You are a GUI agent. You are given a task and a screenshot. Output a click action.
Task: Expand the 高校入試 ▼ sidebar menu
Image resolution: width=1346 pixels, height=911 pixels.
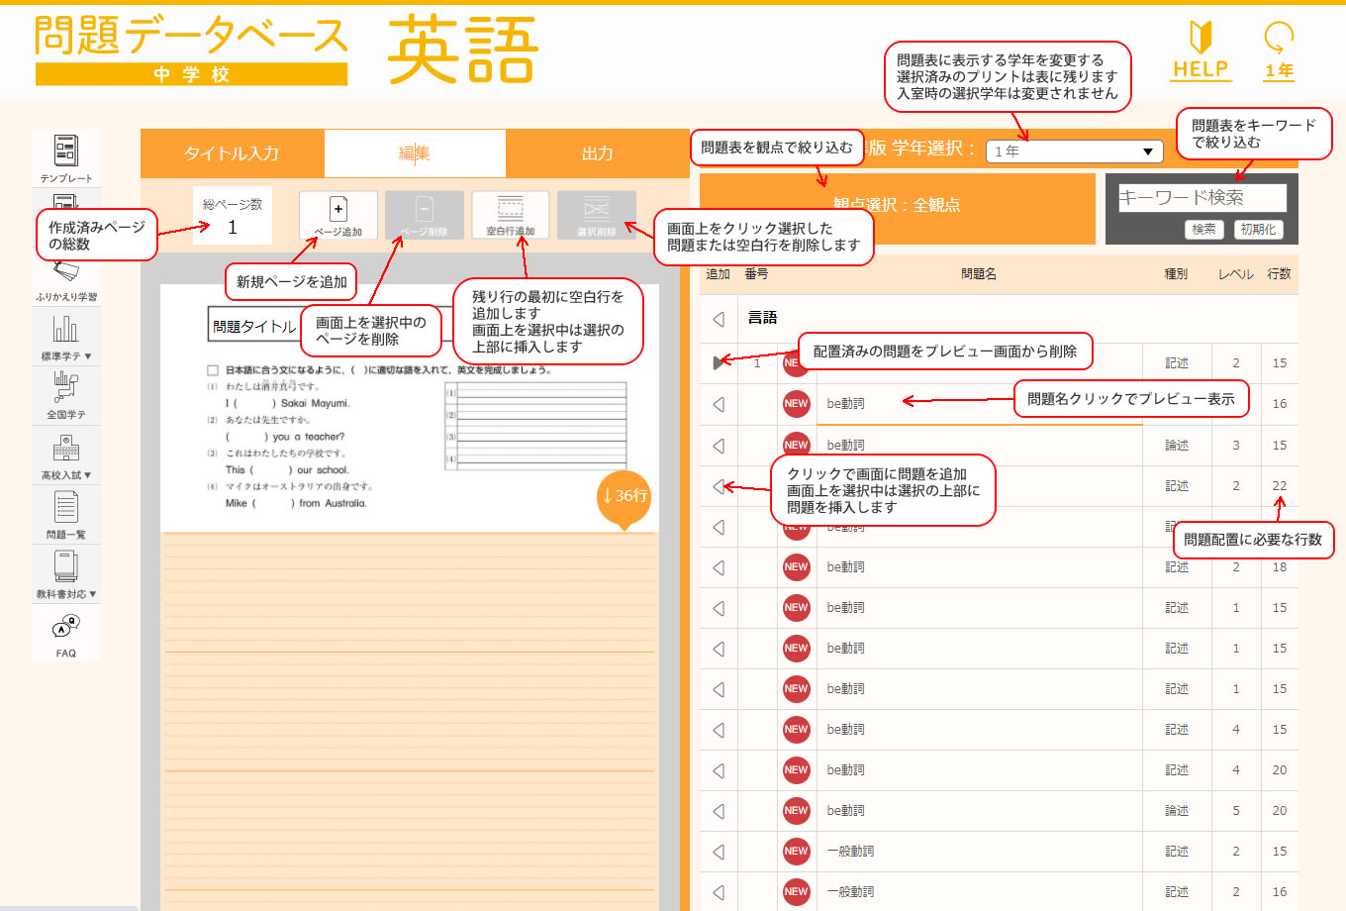[x=65, y=456]
